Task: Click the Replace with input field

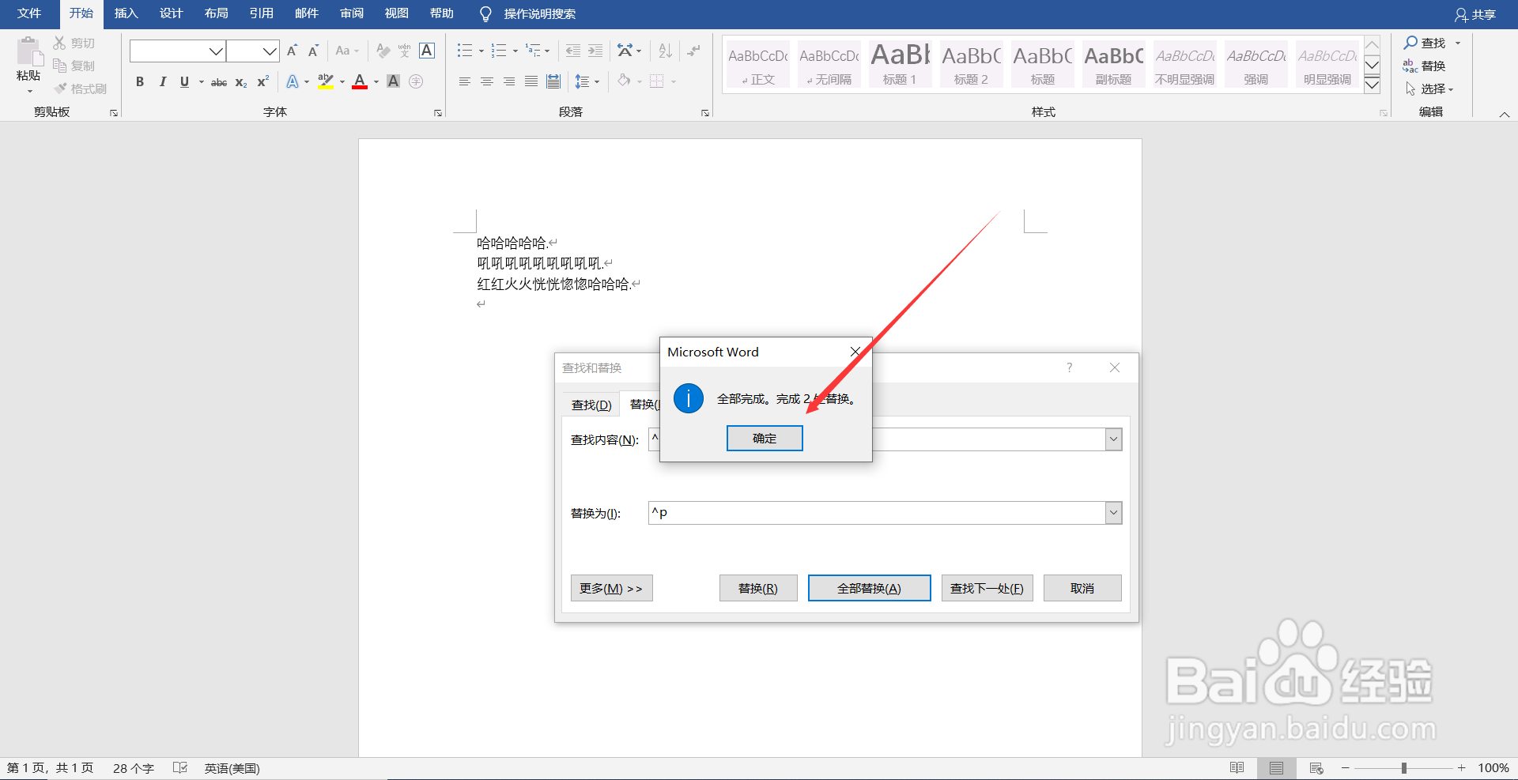Action: 876,513
